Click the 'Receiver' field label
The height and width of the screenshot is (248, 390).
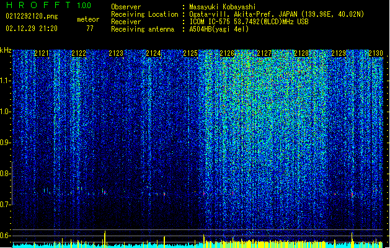click(x=126, y=22)
